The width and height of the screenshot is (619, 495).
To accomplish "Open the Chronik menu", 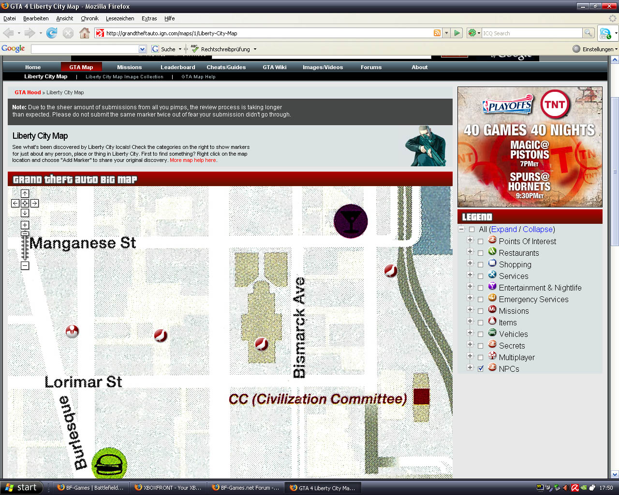I will tap(89, 18).
